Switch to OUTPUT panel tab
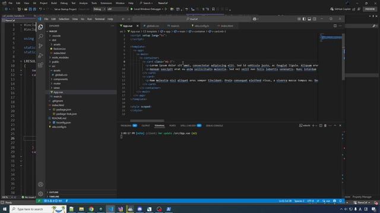This screenshot has height=213, width=380. point(145,125)
